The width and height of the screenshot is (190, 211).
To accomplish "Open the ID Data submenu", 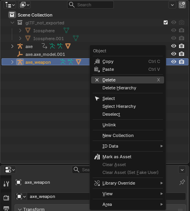I will 128,146.
